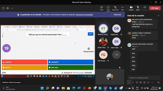
Task: Open the Gente participants panel
Action: [101, 8]
